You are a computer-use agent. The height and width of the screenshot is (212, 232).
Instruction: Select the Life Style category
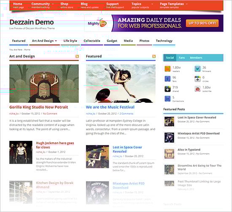70,41
